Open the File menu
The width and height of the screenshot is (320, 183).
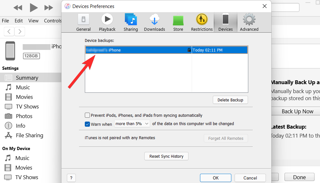click(5, 21)
